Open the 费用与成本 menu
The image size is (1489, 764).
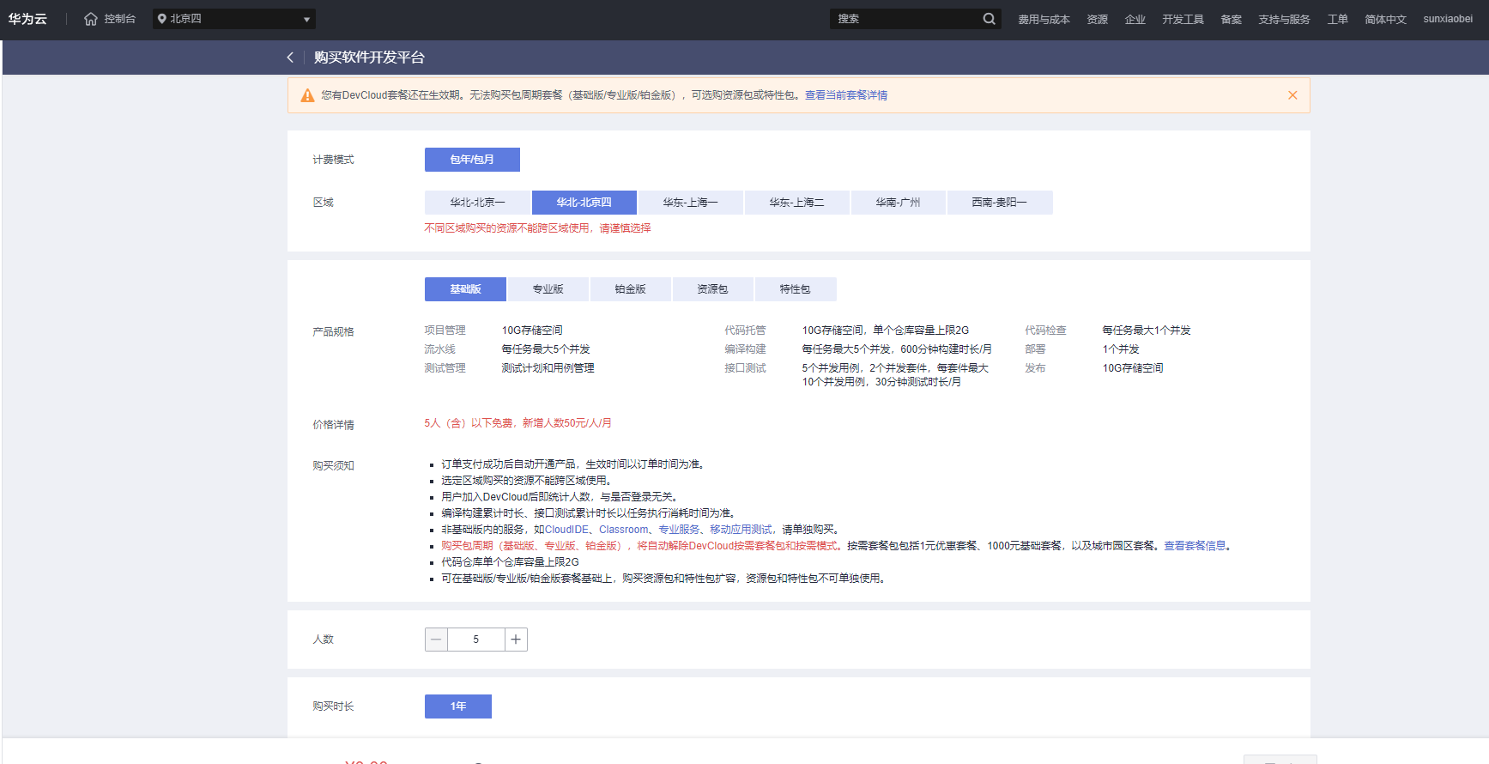tap(1044, 19)
